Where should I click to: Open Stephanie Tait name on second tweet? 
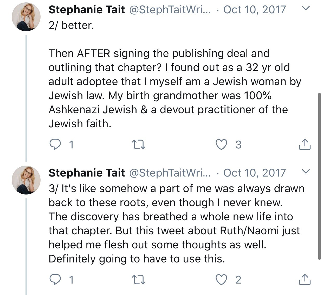pos(87,173)
